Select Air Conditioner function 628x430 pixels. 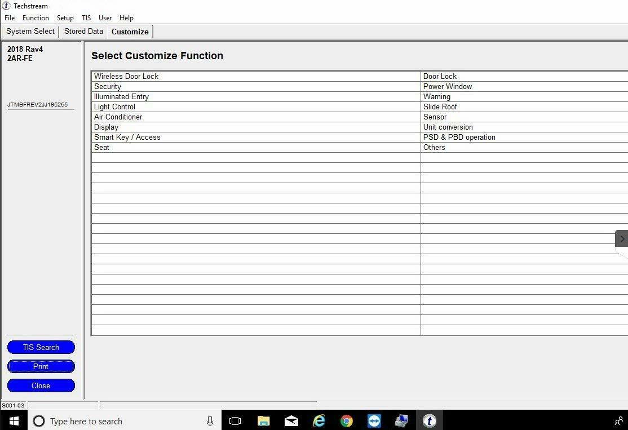[256, 117]
